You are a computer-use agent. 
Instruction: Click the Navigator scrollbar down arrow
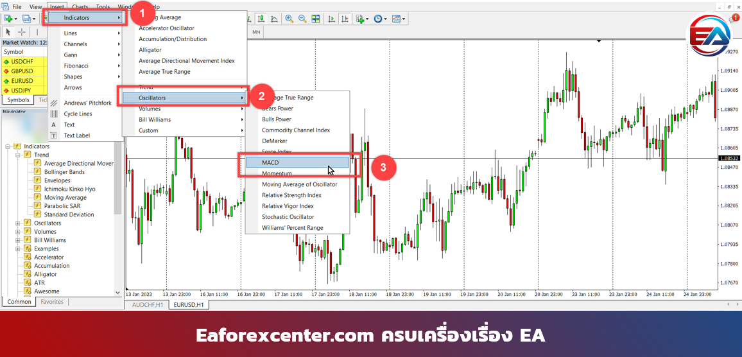(117, 292)
